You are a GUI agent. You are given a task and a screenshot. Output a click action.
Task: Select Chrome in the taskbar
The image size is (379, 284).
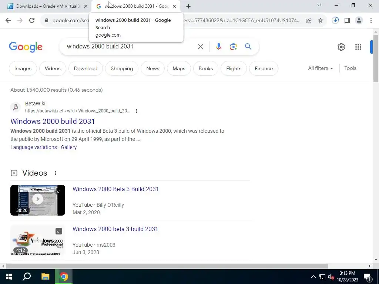(x=64, y=277)
